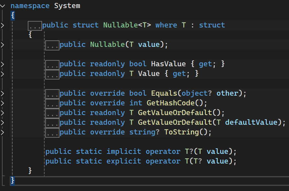Open collapsed ellipsis box before the Value property

[52, 74]
